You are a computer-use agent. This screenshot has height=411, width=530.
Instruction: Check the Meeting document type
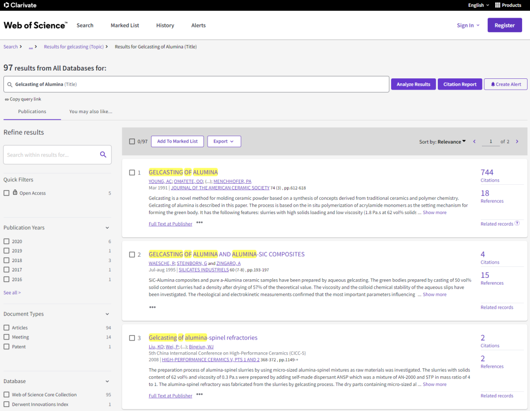pyautogui.click(x=6, y=337)
